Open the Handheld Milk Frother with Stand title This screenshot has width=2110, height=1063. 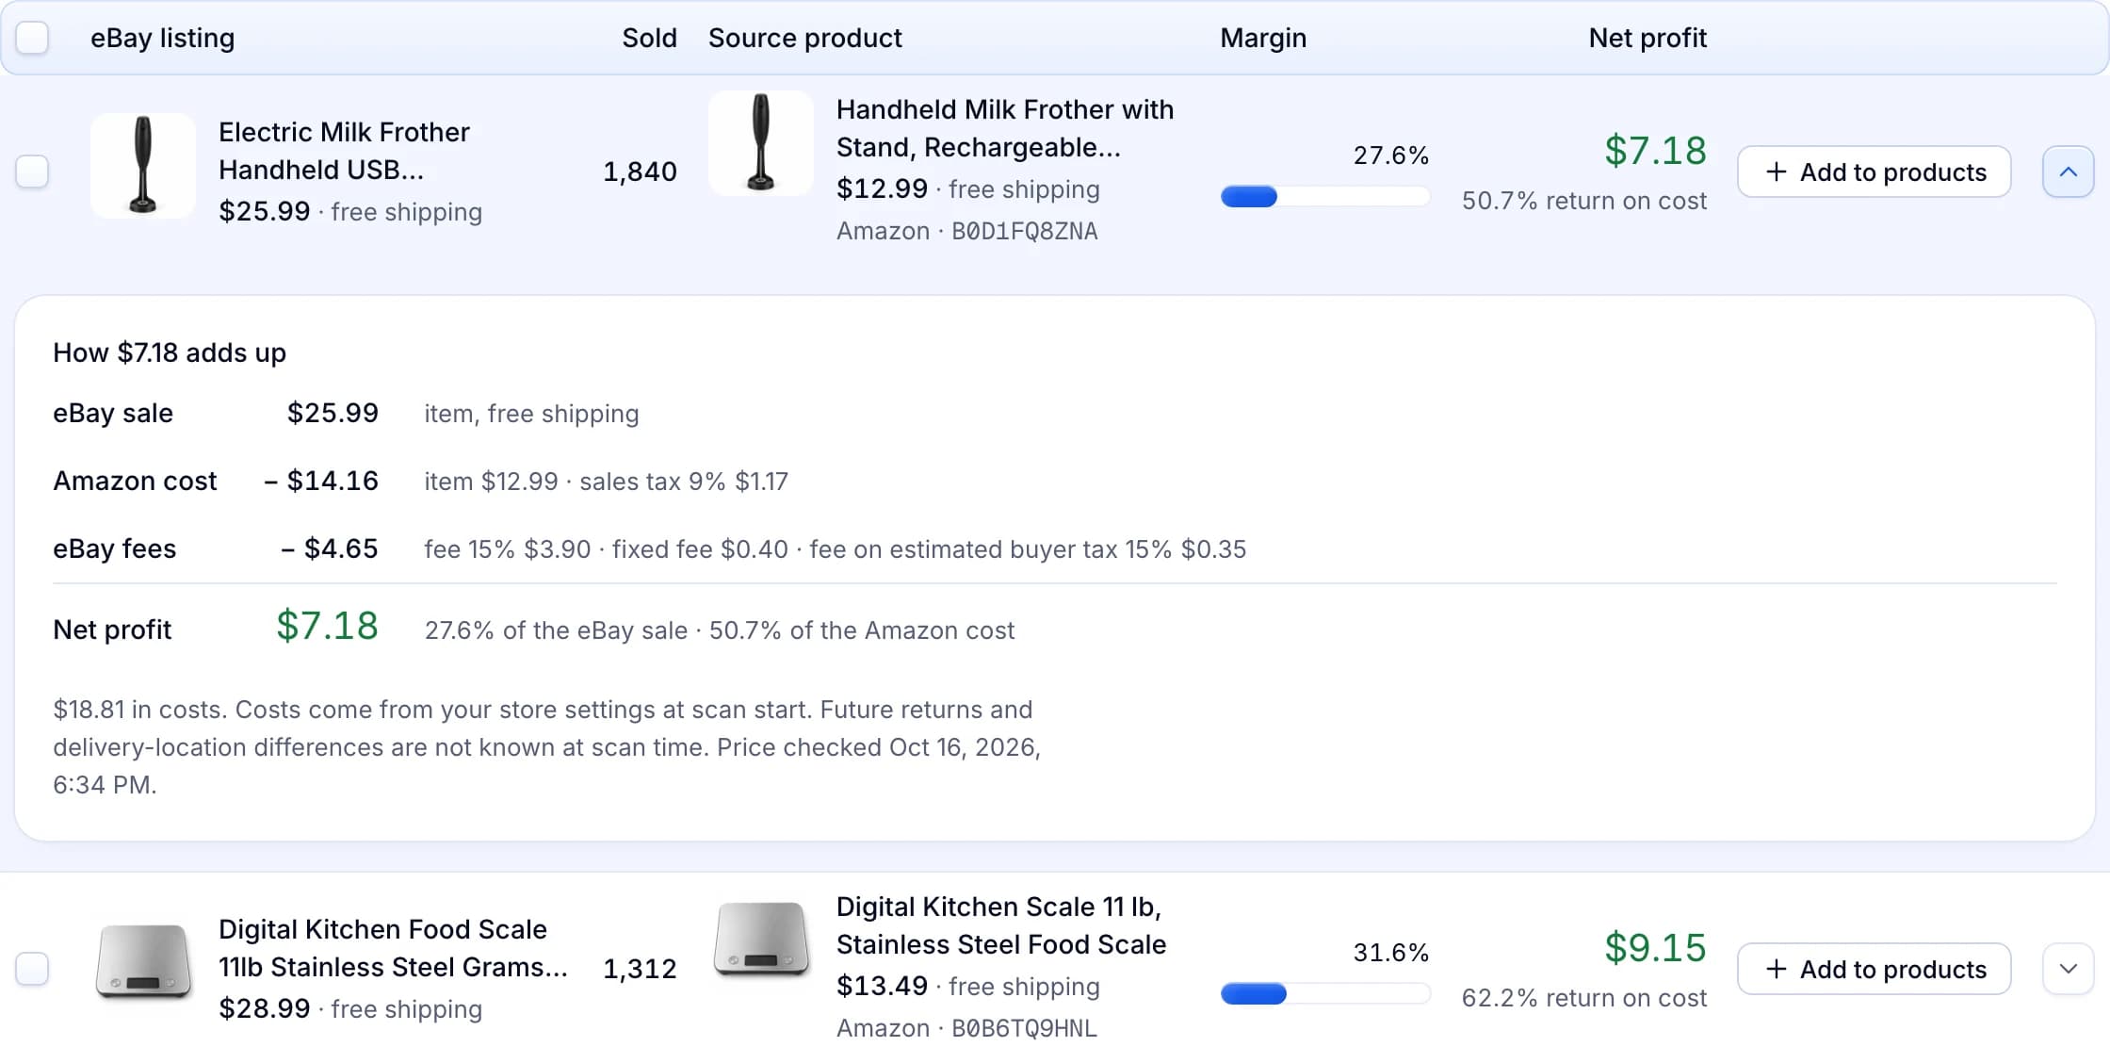[x=1005, y=128]
